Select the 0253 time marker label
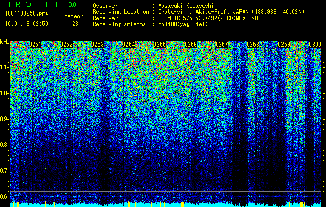 [x=97, y=45]
